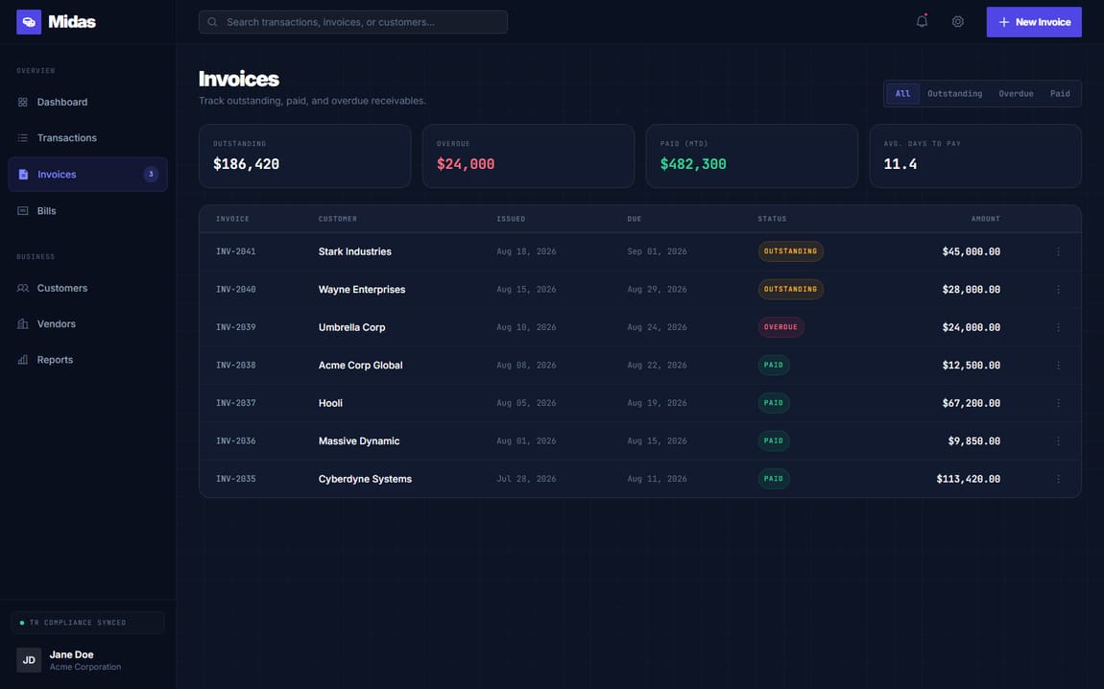Open row menu for Massive Dynamic invoice
The image size is (1104, 689).
tap(1058, 441)
